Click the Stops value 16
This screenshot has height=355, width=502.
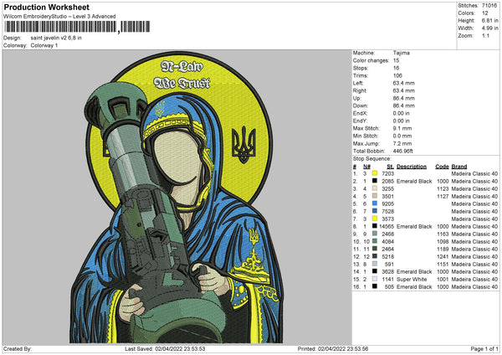click(x=396, y=68)
